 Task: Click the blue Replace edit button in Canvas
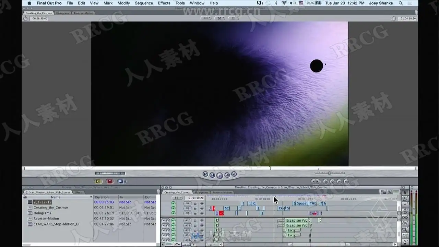[121, 181]
